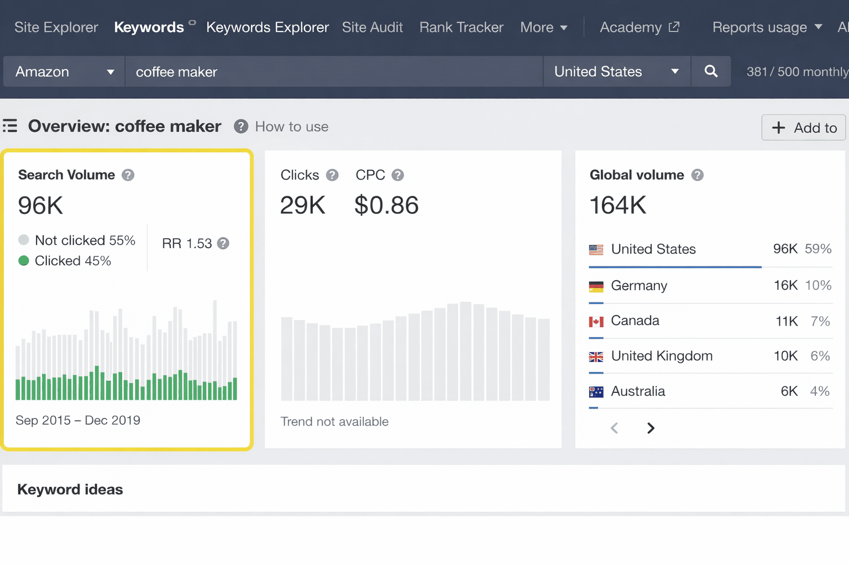Click the 29K clicks value

[302, 206]
